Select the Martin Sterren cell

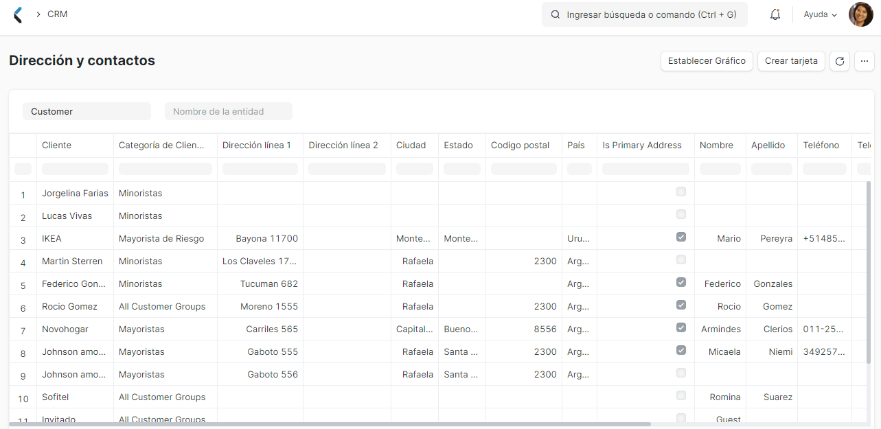click(75, 261)
